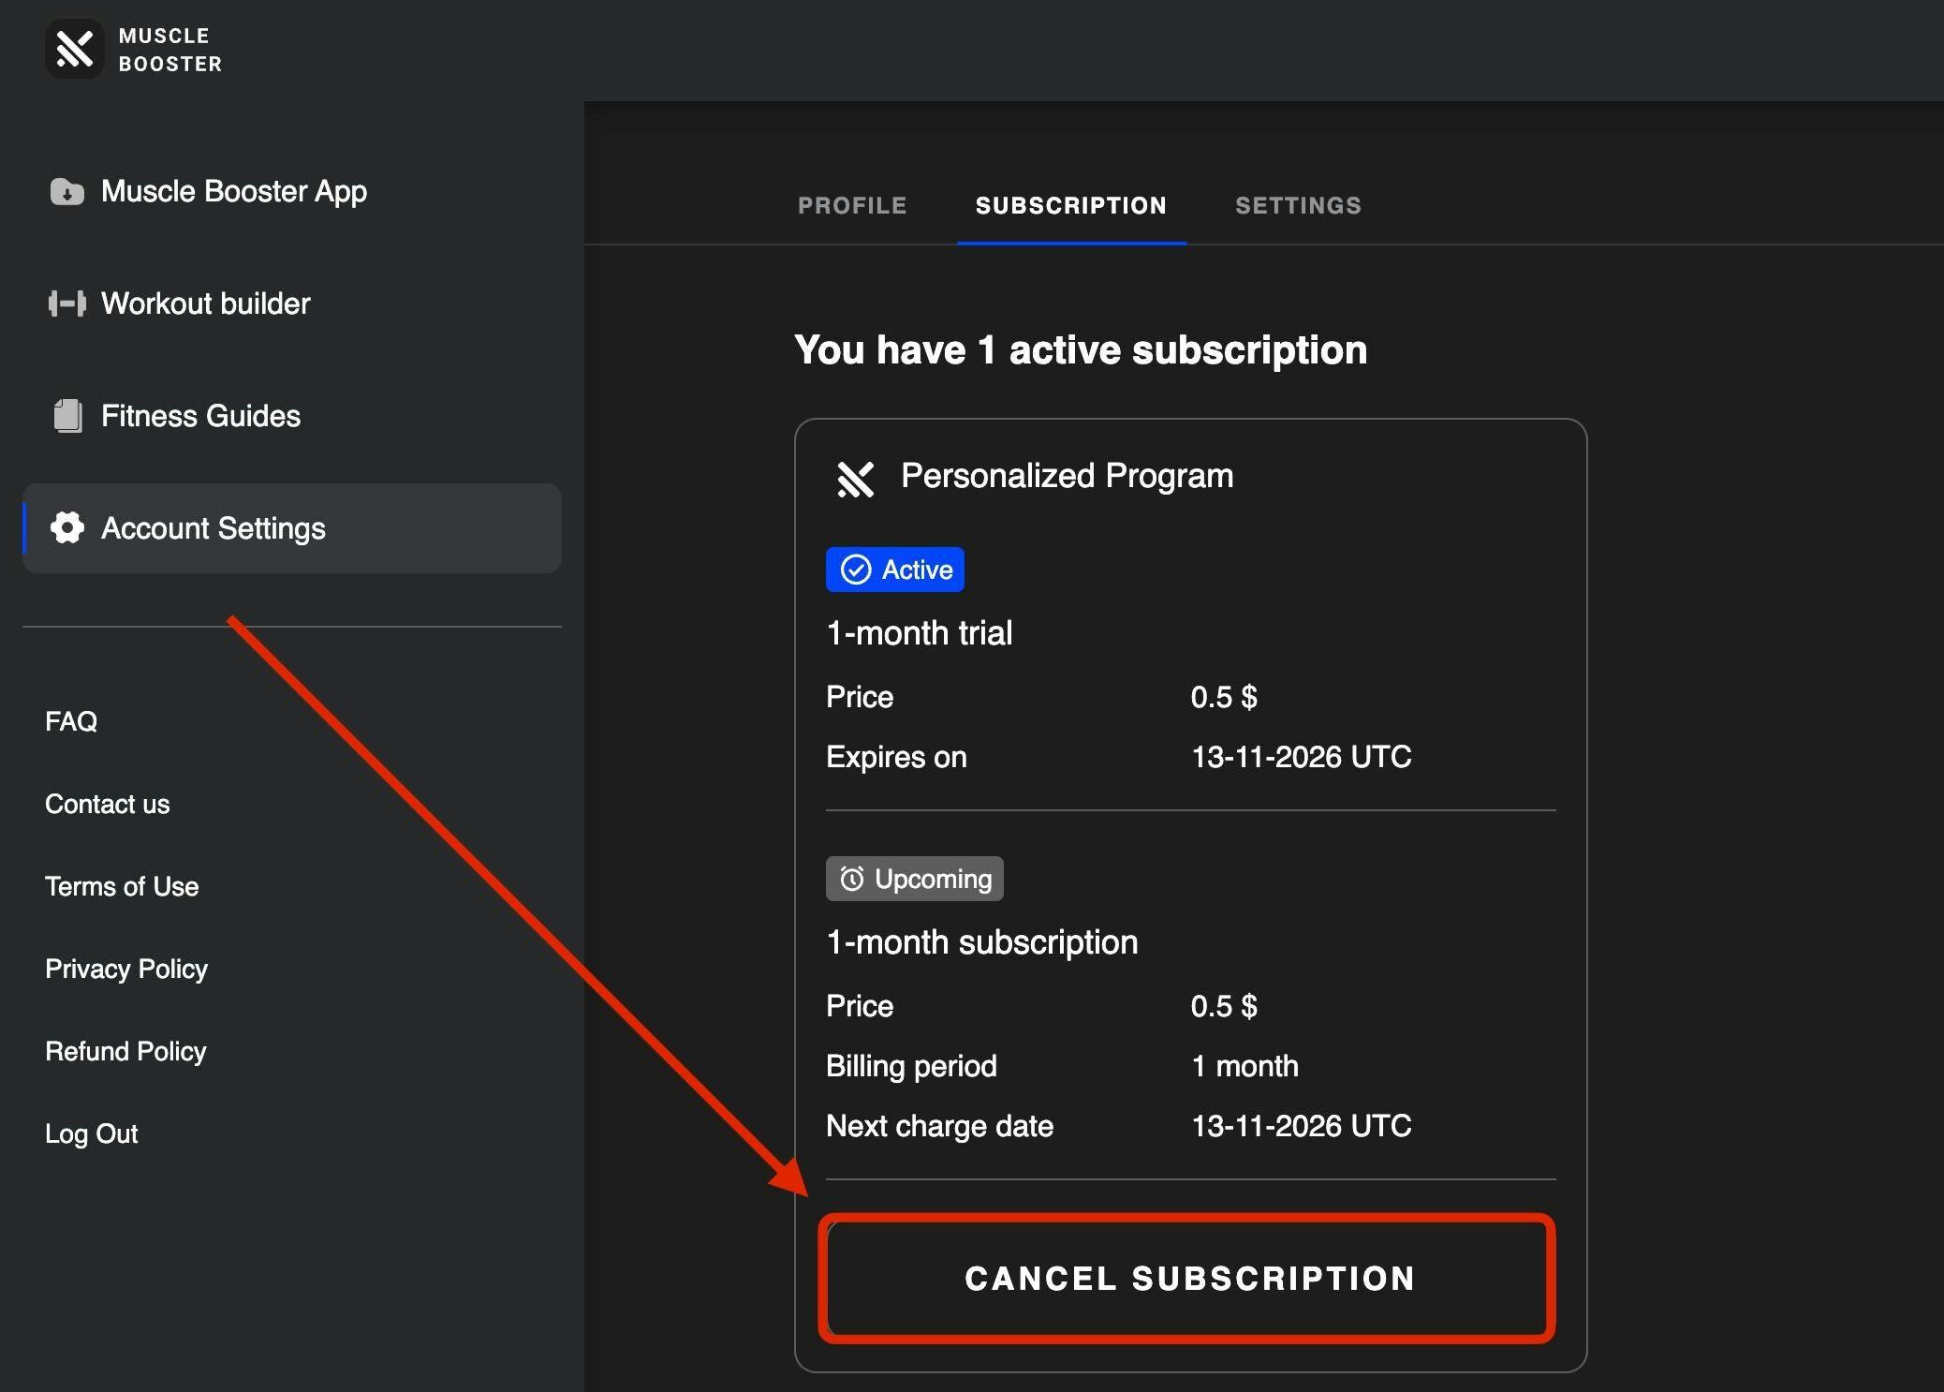Viewport: 1944px width, 1392px height.
Task: Click the Muscle Booster logo icon
Action: tap(74, 49)
